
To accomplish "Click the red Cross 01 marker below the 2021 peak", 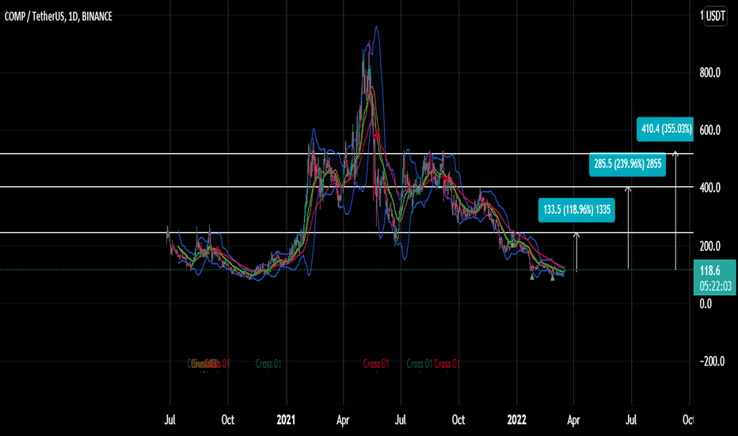I will click(x=376, y=364).
